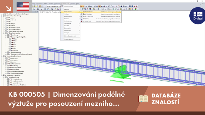205x115 pixels.
Task: Click the RF-BETON Flächen module icon
Action: 81,12
